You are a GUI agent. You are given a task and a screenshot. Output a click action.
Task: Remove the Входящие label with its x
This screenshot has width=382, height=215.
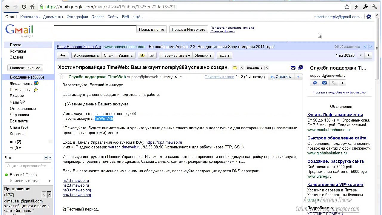[267, 68]
